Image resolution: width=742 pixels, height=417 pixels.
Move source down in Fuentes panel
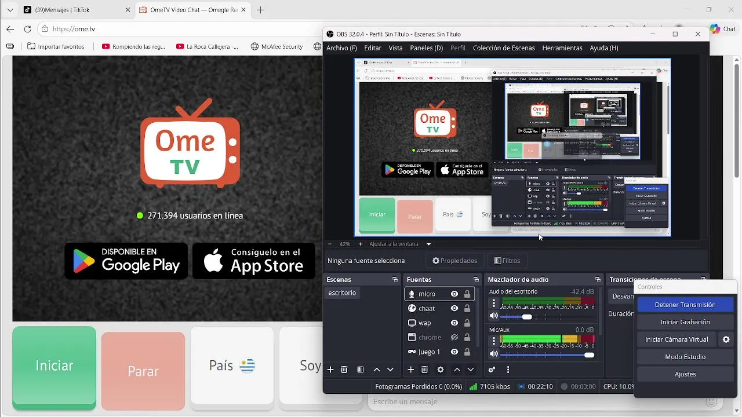tap(471, 370)
